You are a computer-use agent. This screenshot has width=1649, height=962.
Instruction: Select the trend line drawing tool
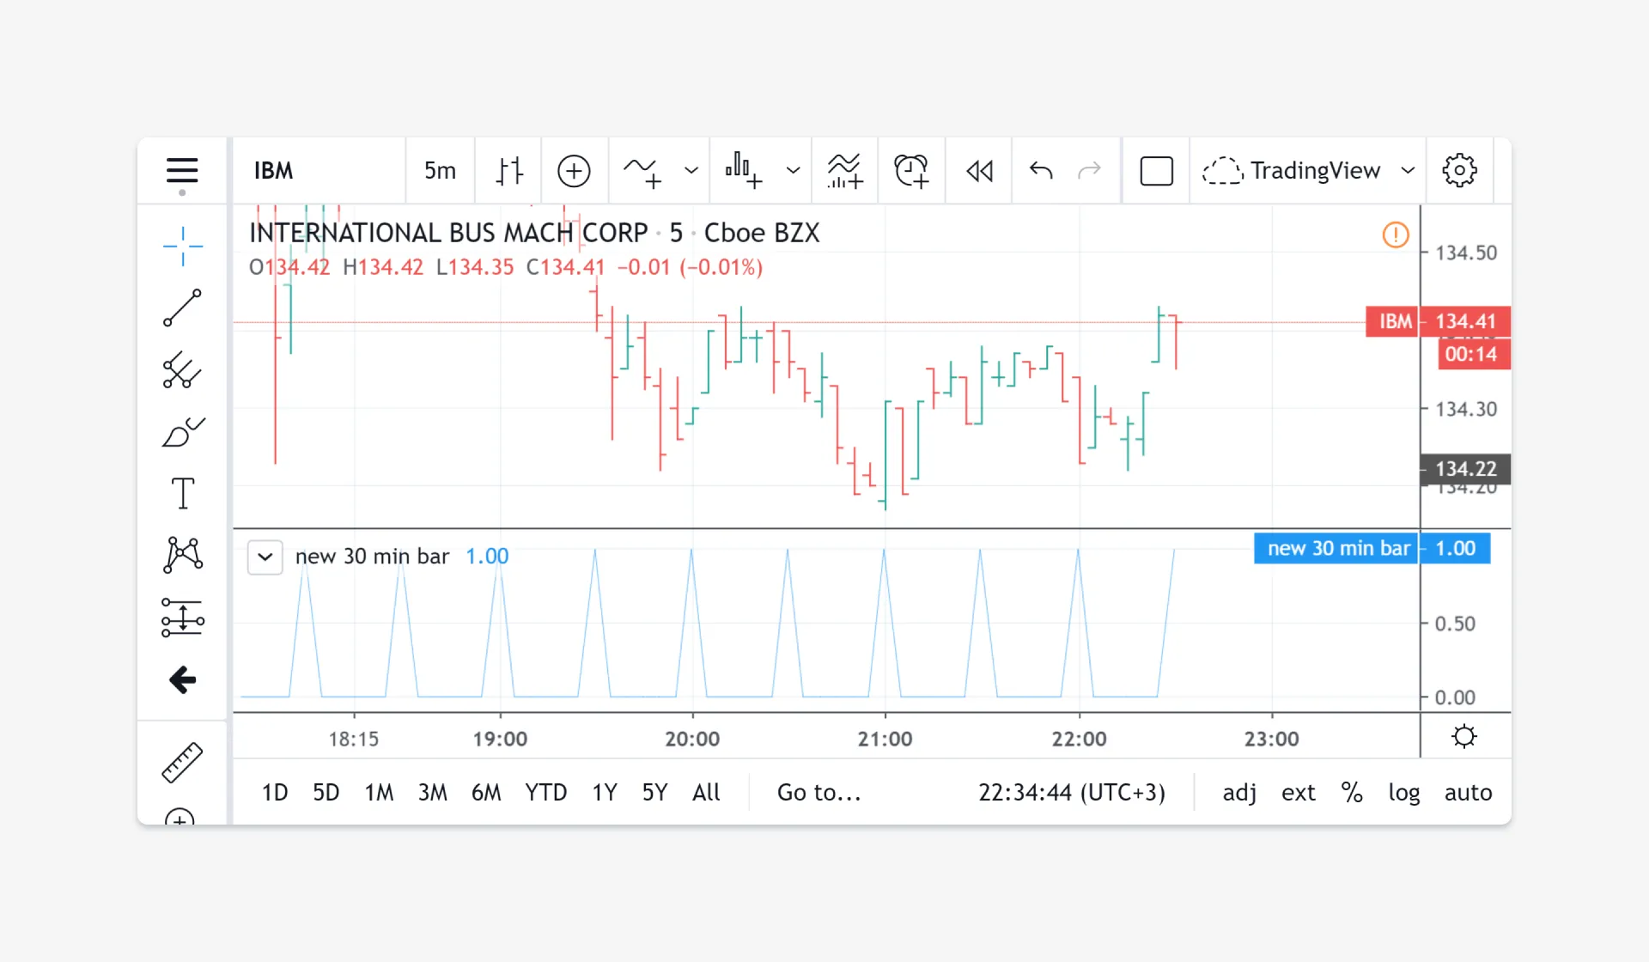[x=182, y=308]
